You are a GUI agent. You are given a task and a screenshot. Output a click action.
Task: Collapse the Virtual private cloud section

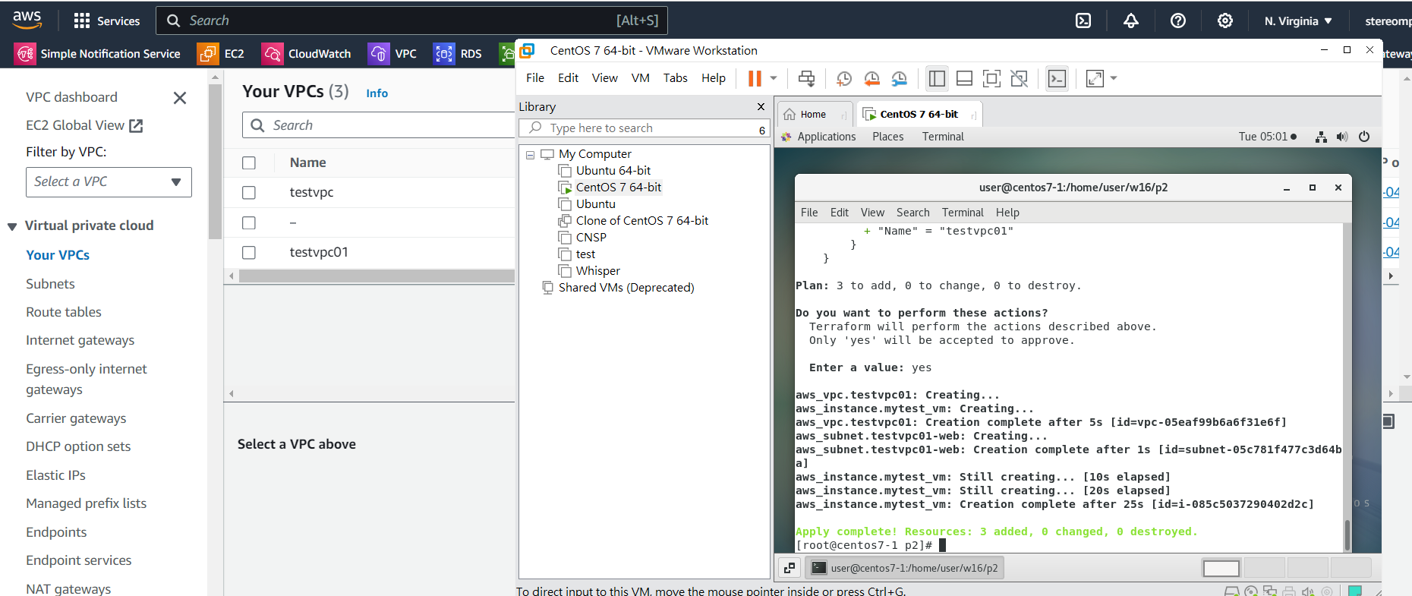point(12,226)
